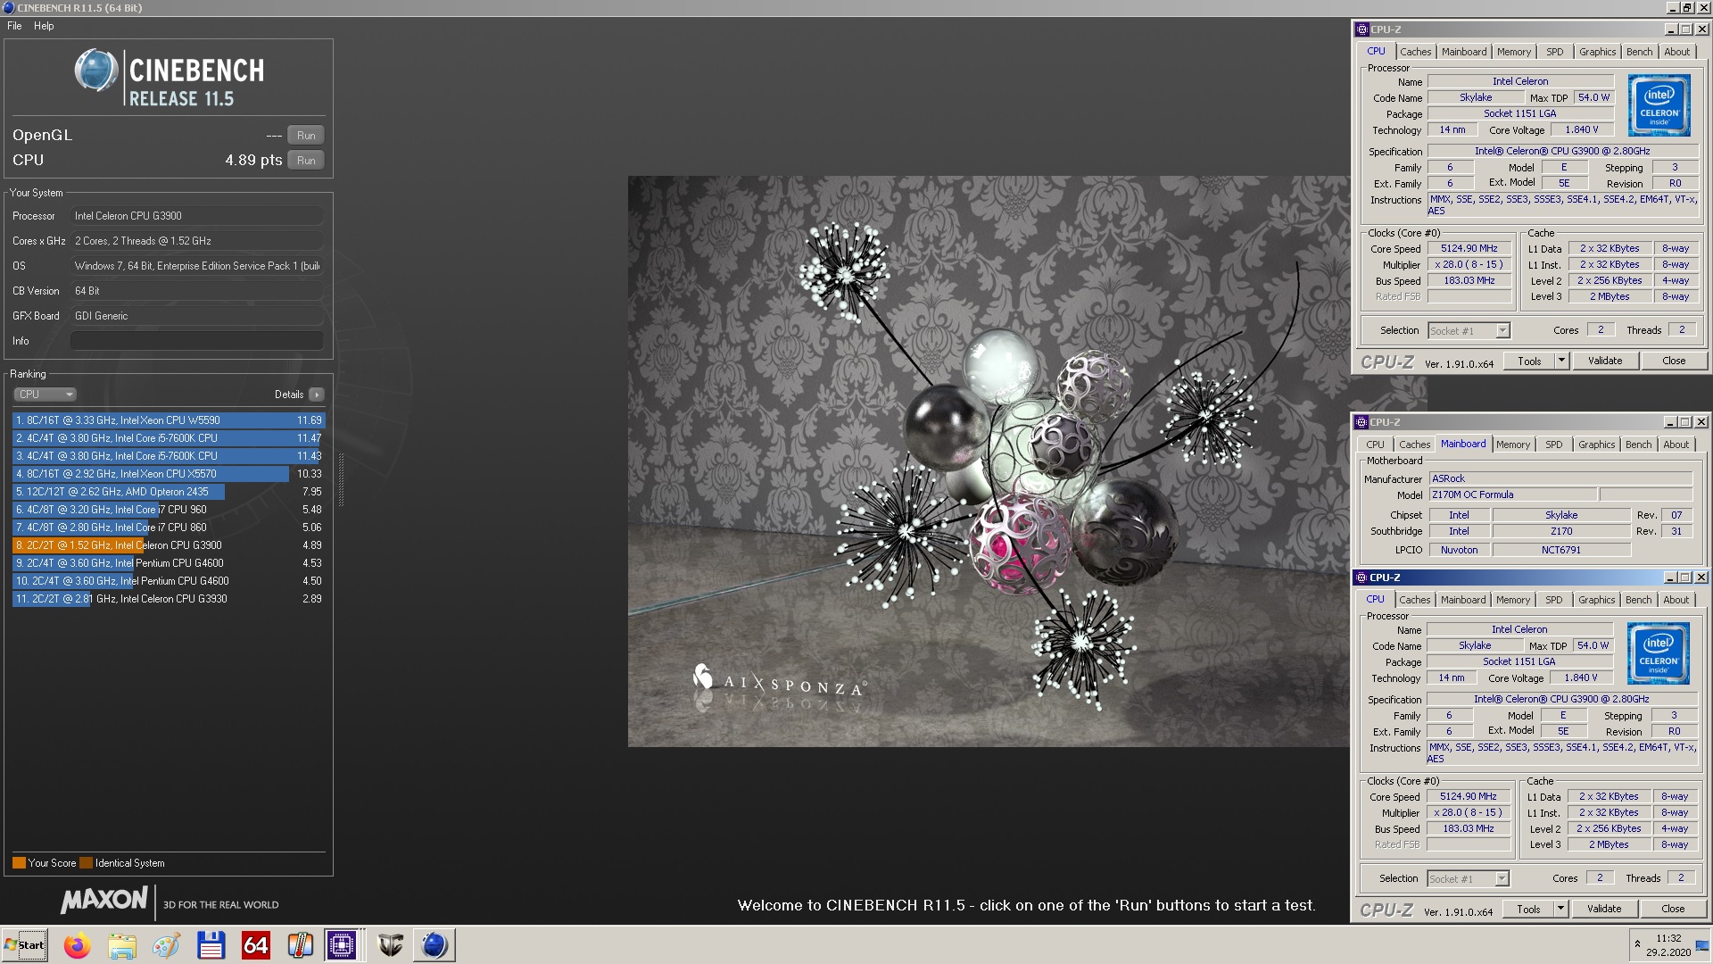Select ranking row Core i7 CPU 860

pyautogui.click(x=169, y=528)
